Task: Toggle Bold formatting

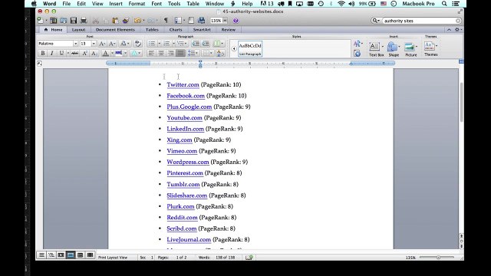Action: tap(43, 54)
